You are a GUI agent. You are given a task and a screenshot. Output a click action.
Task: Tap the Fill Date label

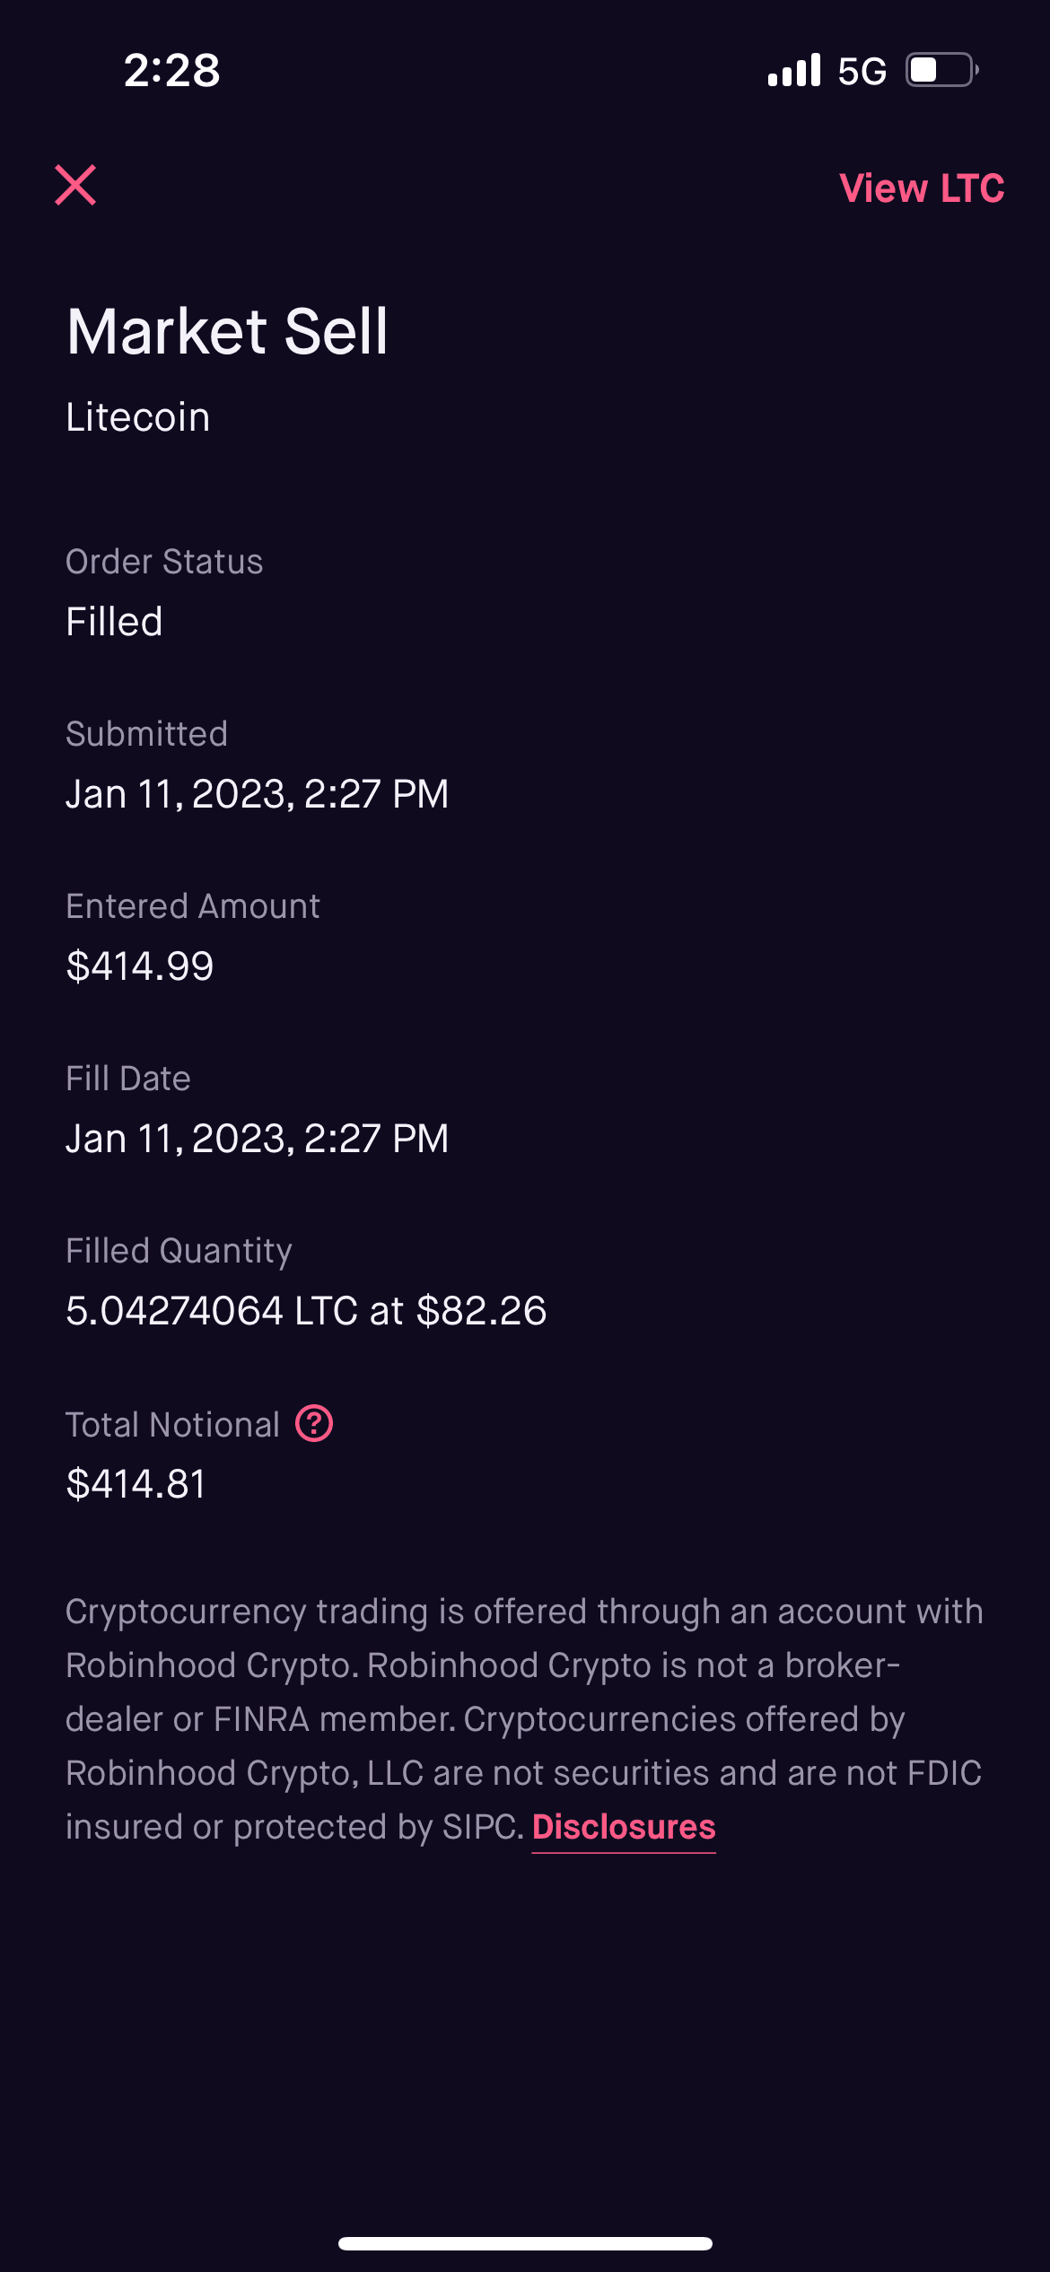click(128, 1079)
